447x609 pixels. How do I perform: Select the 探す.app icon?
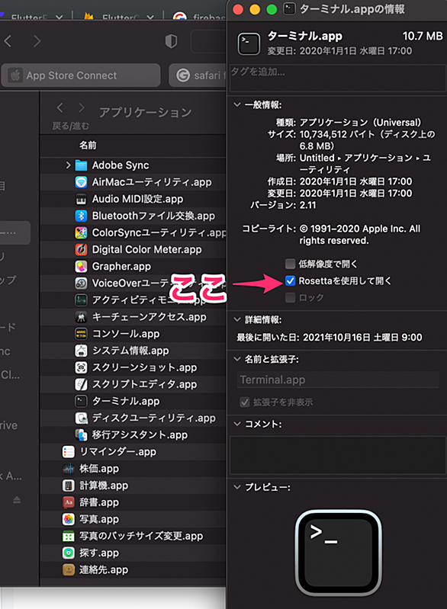(69, 553)
